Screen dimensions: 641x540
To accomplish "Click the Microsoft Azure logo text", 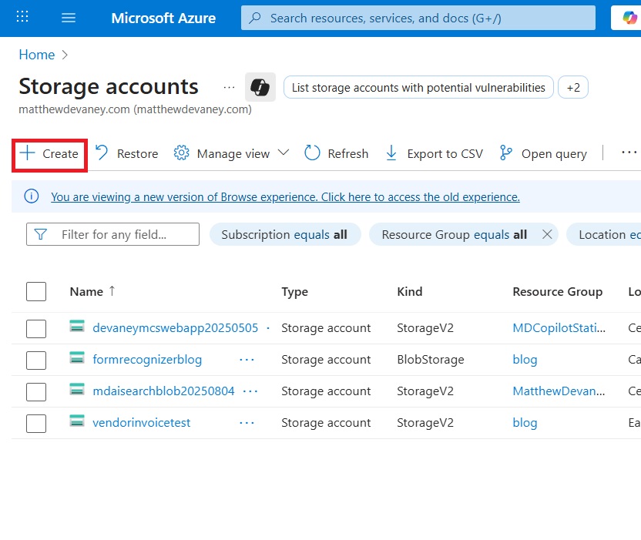I will (163, 18).
